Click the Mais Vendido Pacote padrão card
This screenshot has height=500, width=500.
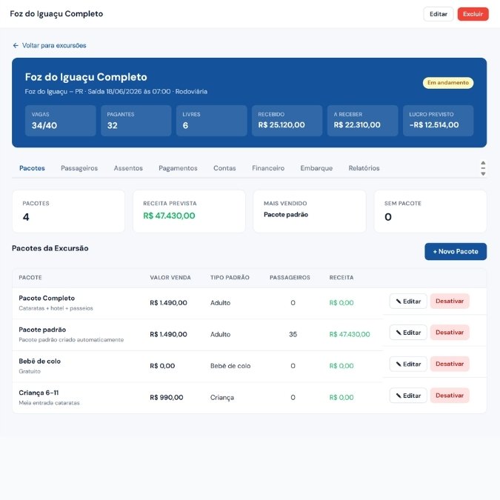click(310, 211)
